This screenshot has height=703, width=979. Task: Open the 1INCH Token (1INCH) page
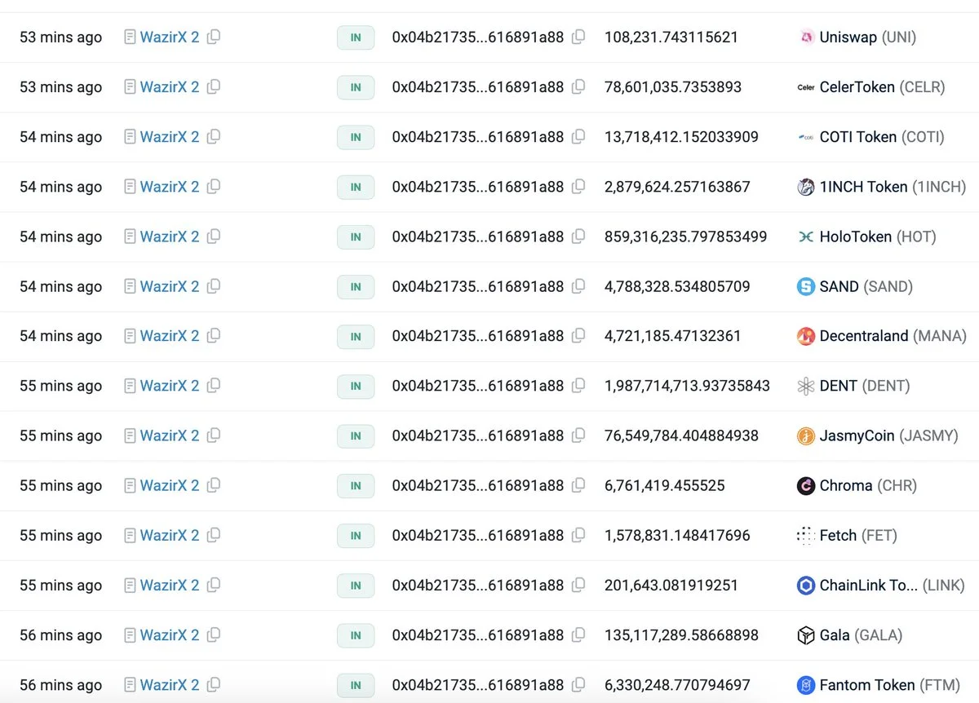click(893, 186)
